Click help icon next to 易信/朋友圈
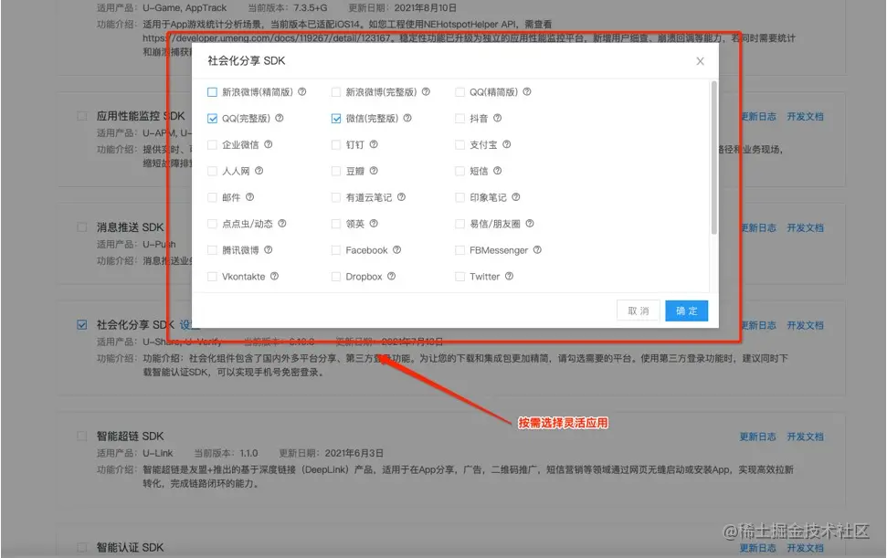887x558 pixels. [x=530, y=224]
